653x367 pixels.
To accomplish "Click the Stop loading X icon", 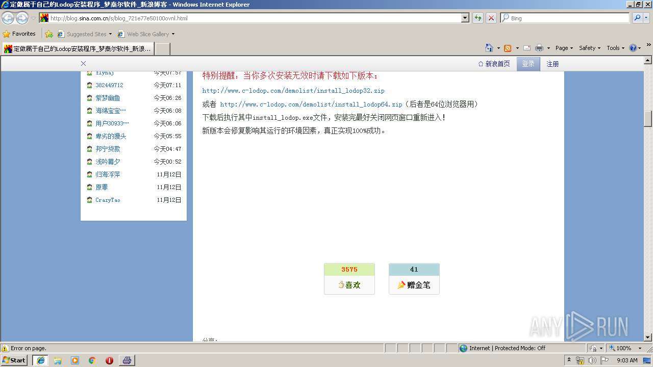I will (491, 18).
